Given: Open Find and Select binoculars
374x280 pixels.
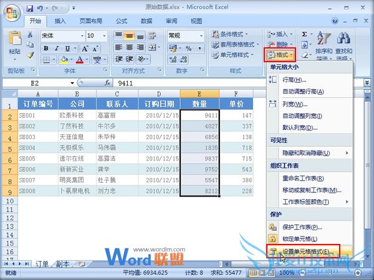Looking at the screenshot, I should tap(343, 45).
